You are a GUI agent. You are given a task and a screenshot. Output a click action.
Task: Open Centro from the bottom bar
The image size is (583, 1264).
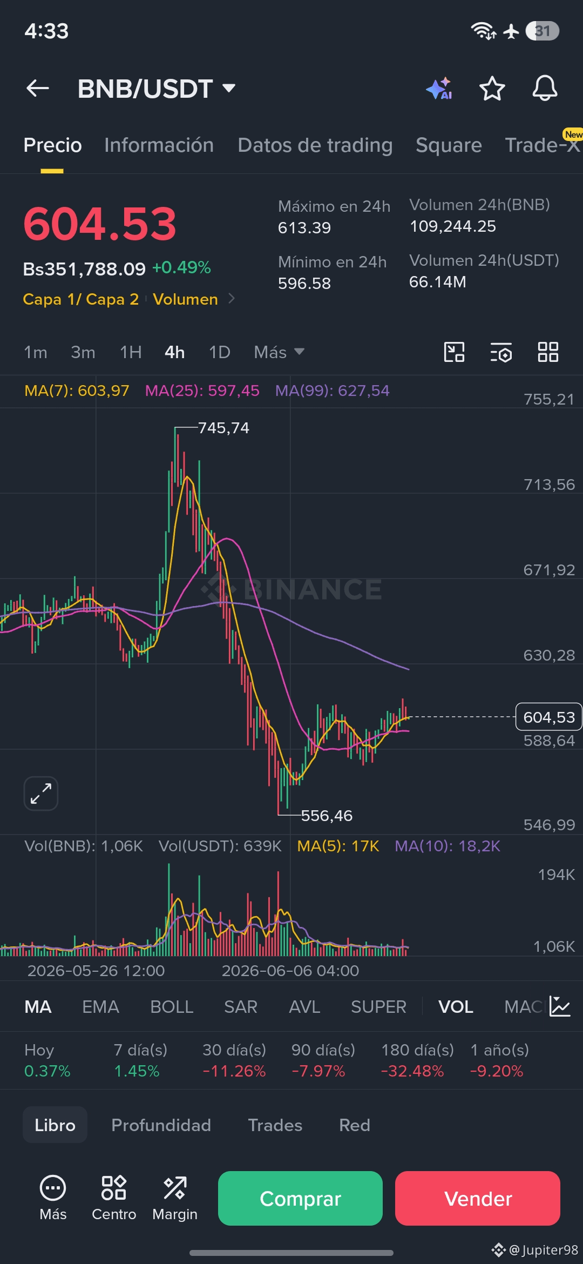(114, 1198)
